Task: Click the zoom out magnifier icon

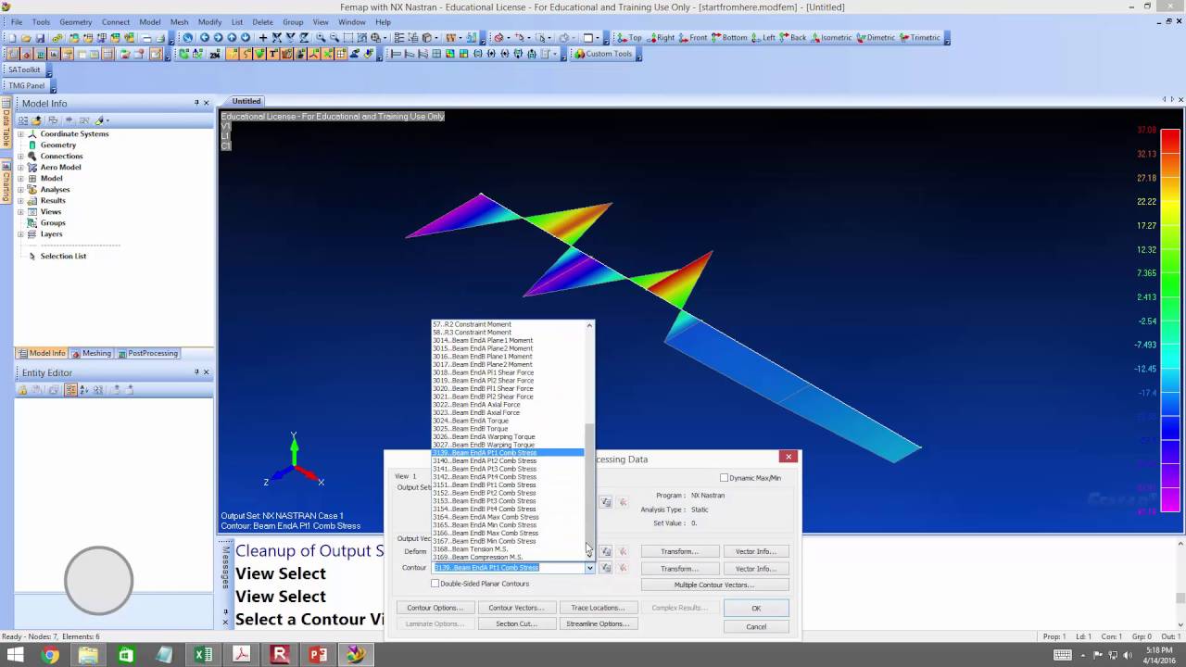Action: (x=334, y=38)
